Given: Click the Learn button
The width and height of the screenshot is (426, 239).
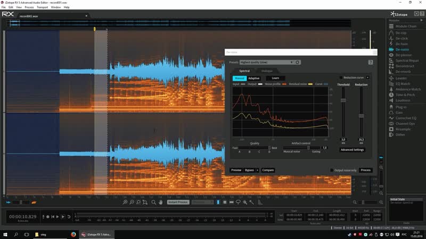Looking at the screenshot, I should 275,78.
